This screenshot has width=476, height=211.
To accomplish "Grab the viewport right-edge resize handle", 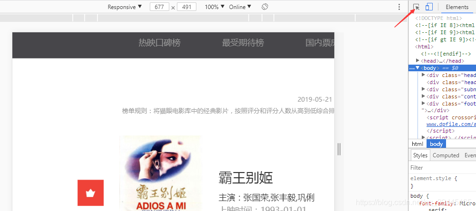I will click(339, 149).
